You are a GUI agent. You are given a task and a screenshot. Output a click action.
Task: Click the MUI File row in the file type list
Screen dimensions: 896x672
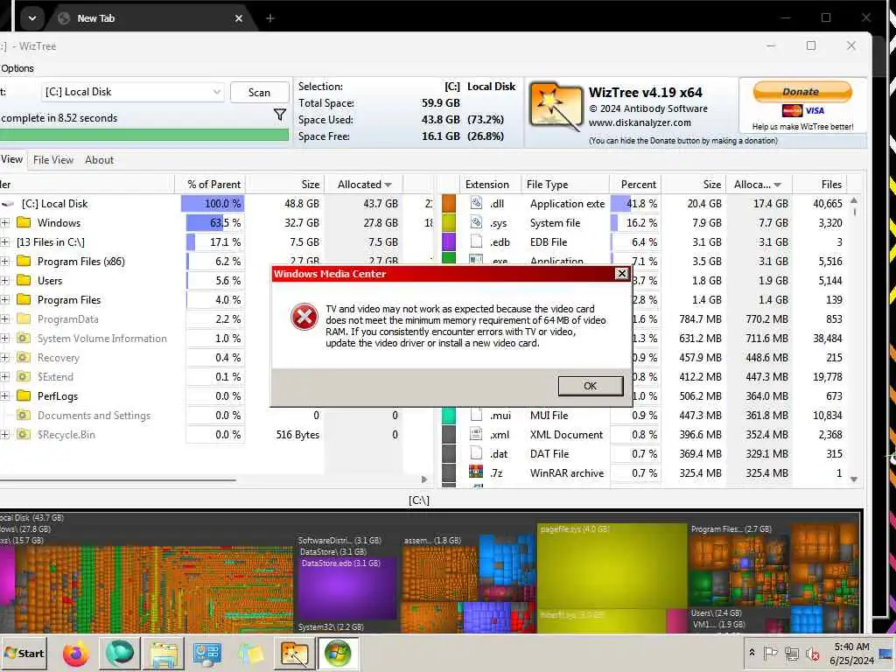643,416
